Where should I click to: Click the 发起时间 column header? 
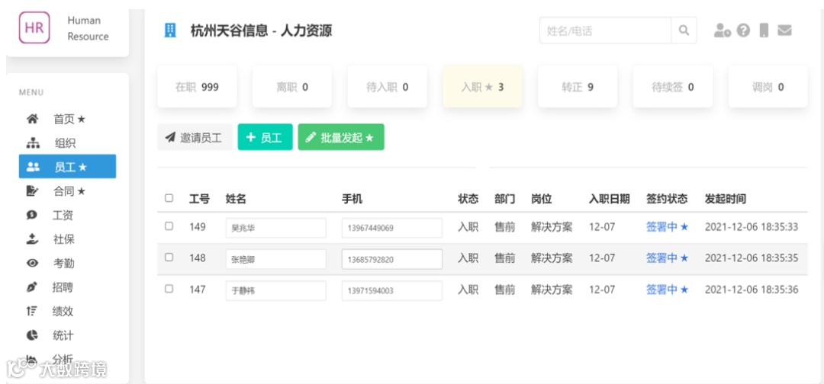pyautogui.click(x=726, y=199)
